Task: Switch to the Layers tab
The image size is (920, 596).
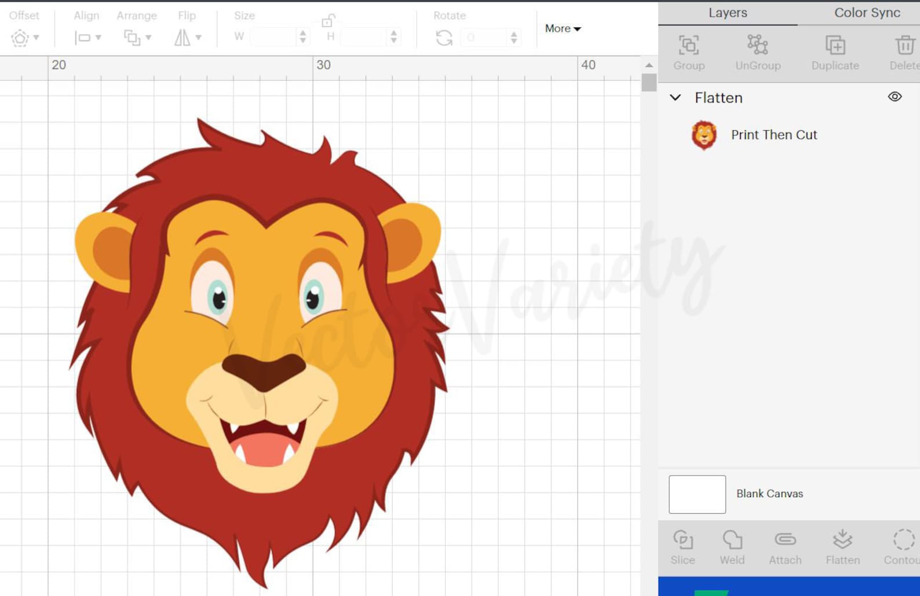Action: 728,13
